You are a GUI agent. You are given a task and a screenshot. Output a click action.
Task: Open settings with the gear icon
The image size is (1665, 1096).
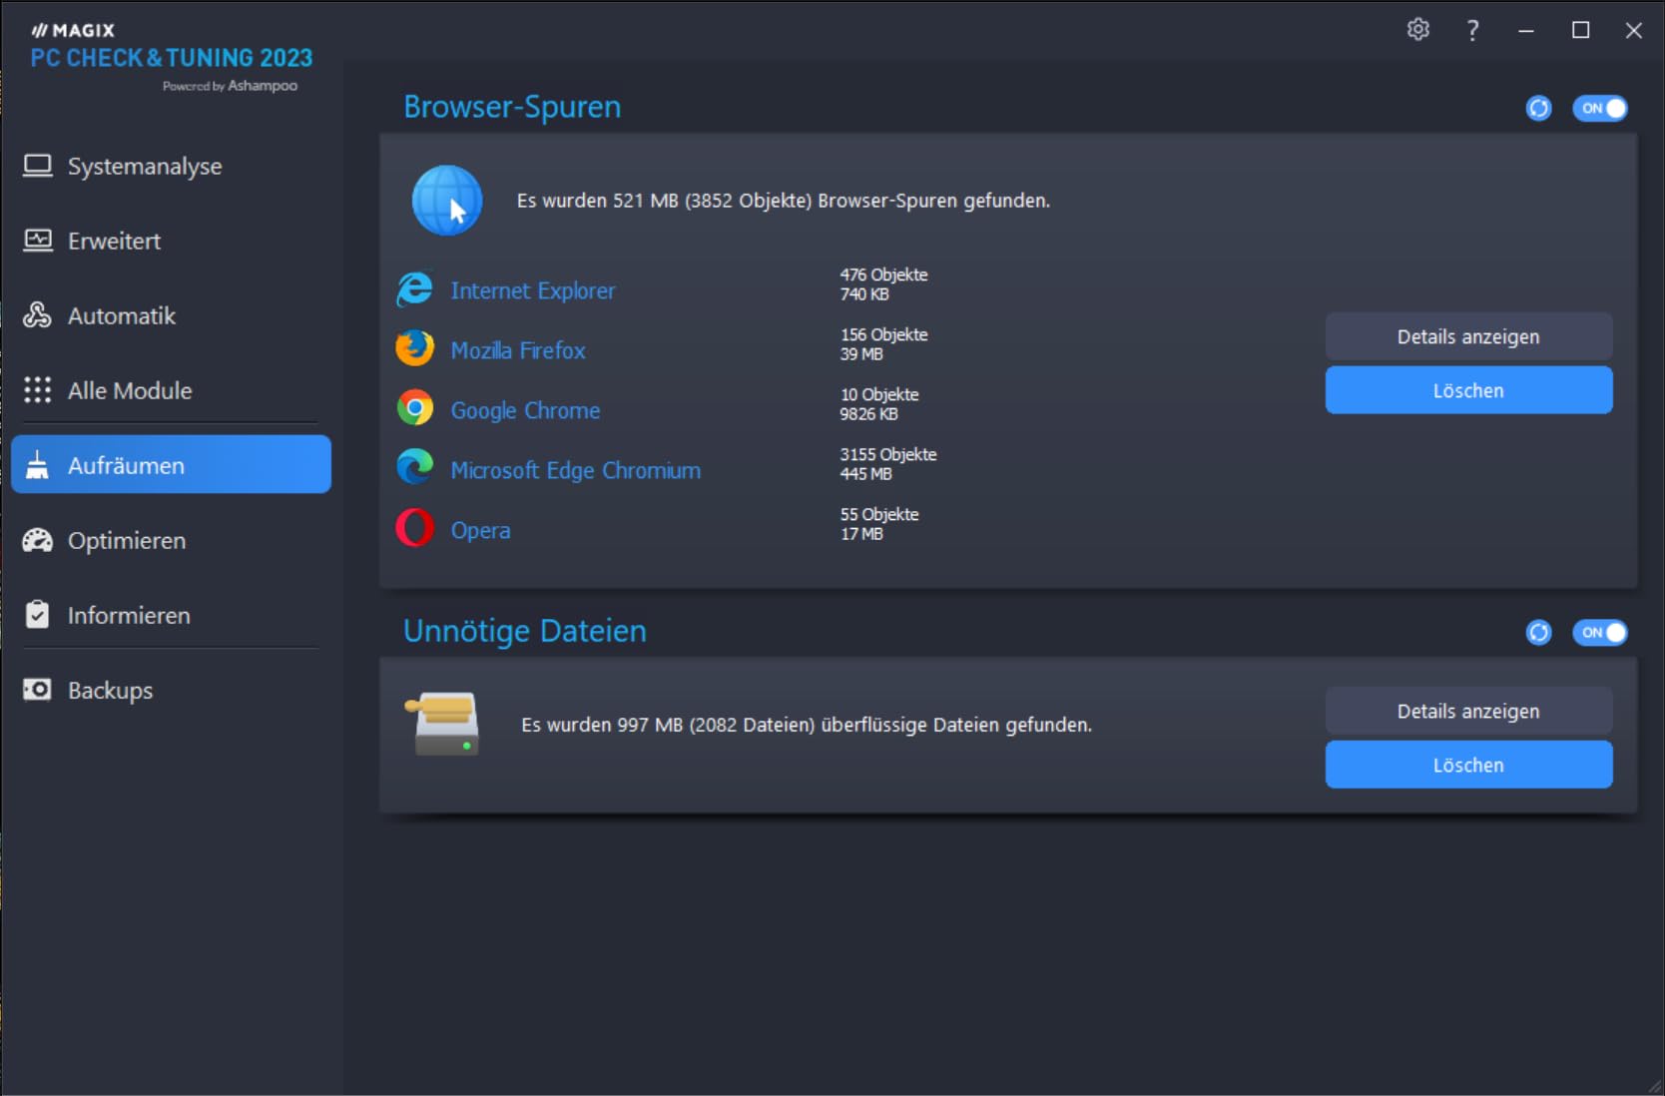click(x=1418, y=30)
